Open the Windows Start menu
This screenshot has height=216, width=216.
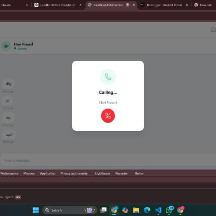click(36, 210)
